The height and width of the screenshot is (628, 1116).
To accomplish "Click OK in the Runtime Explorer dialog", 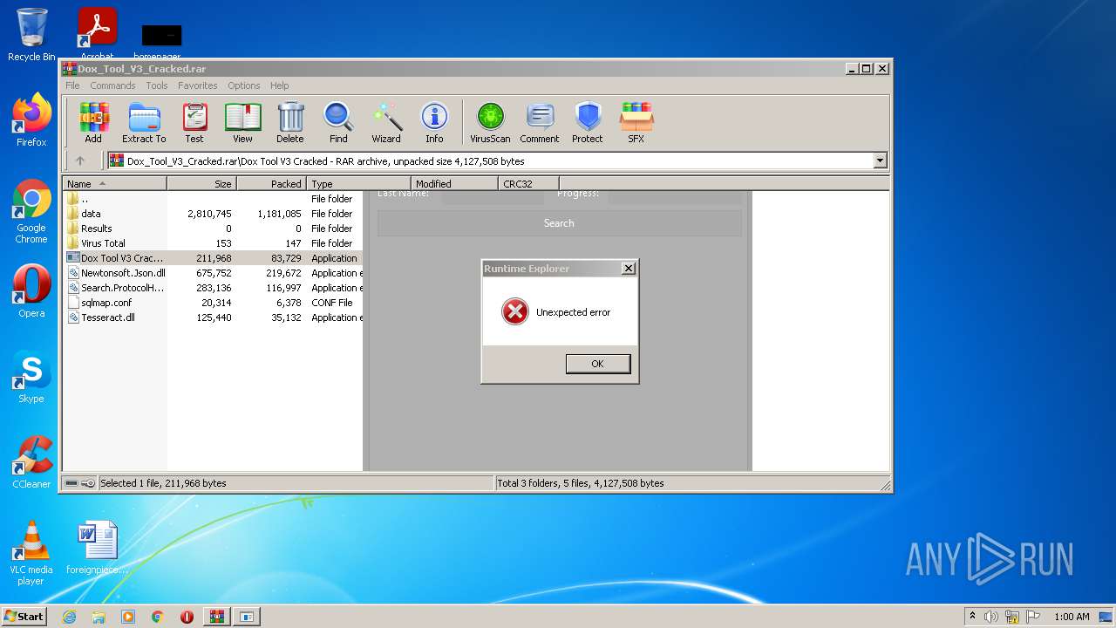I will (597, 364).
